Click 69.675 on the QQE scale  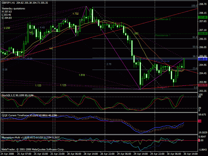(x=203, y=115)
